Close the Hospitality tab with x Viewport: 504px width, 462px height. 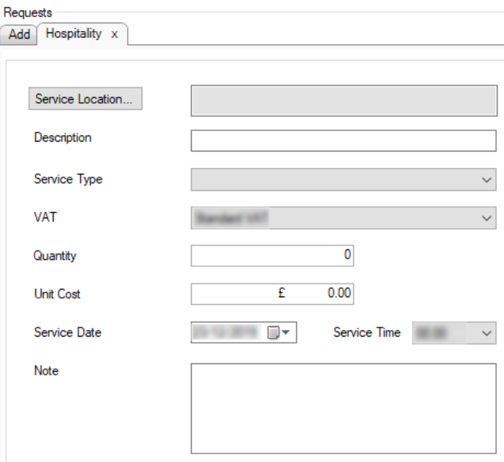coord(114,35)
